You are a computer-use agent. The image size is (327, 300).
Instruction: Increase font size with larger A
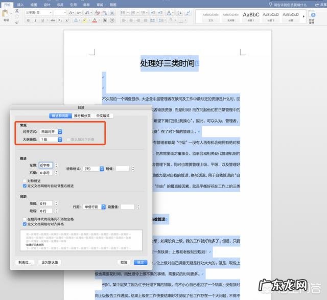tap(71, 13)
